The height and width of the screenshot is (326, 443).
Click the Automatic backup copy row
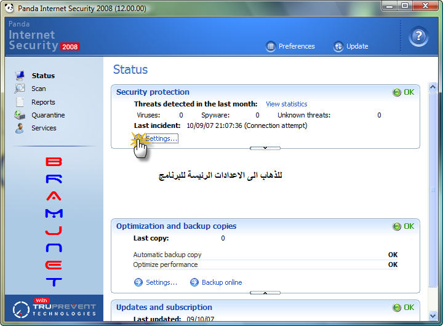(x=265, y=255)
